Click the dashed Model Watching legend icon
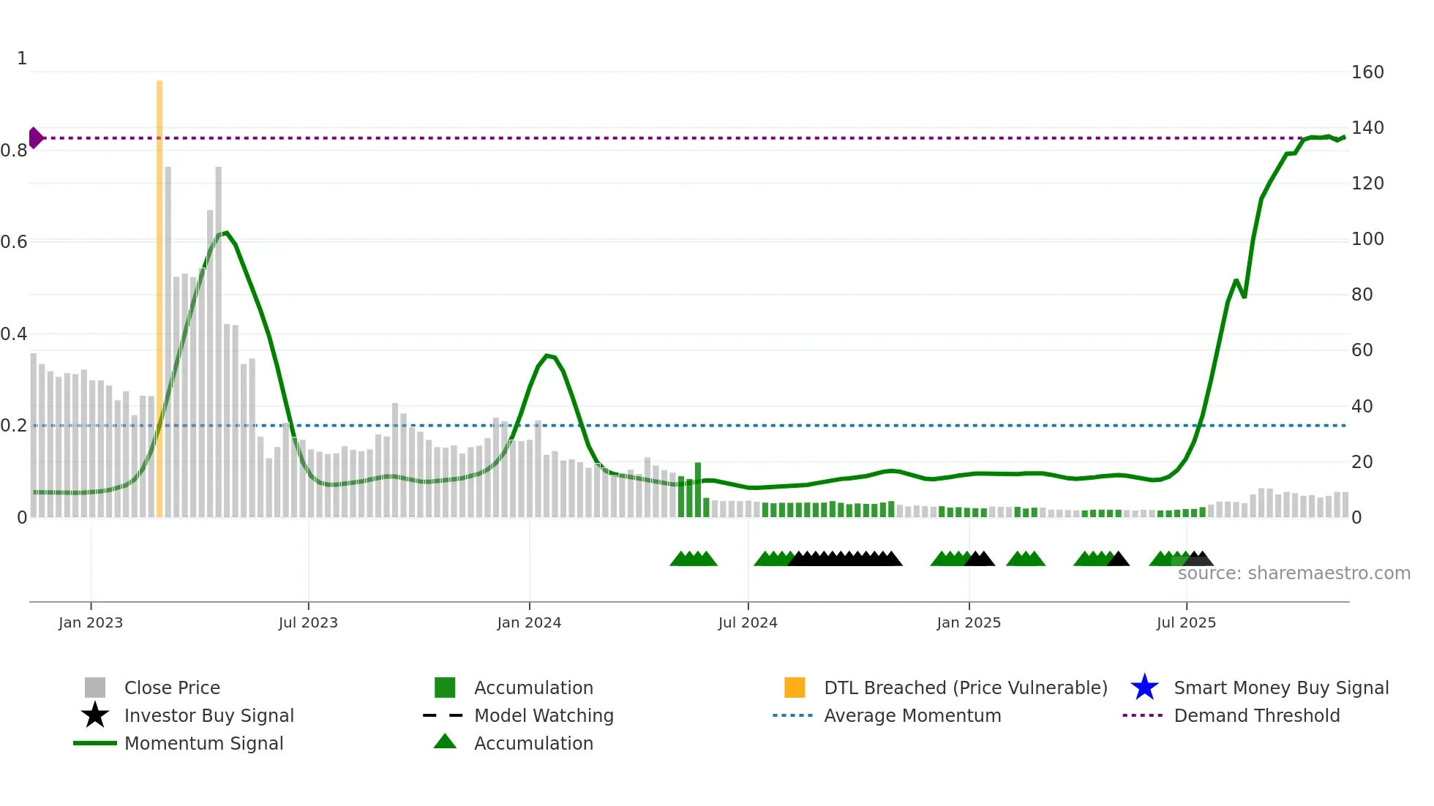The image size is (1434, 806). pyautogui.click(x=443, y=715)
